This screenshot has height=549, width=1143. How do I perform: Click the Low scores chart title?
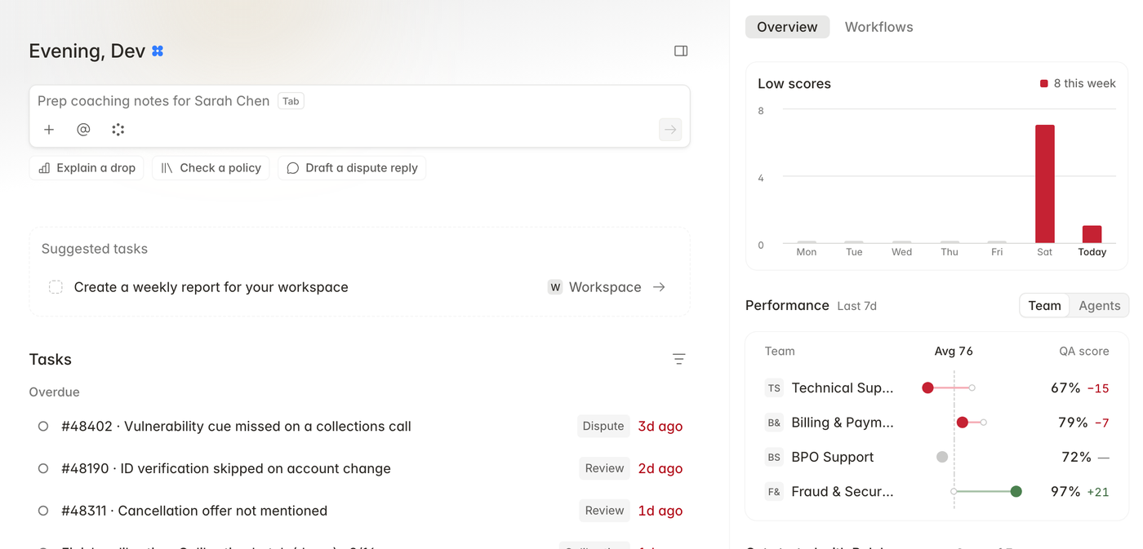click(x=794, y=83)
